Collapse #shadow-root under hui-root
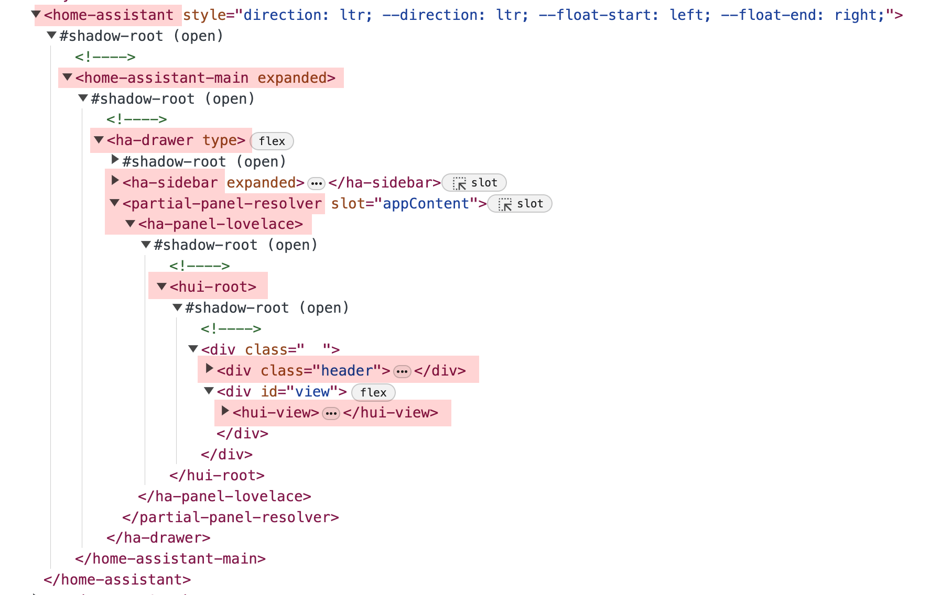 click(177, 307)
